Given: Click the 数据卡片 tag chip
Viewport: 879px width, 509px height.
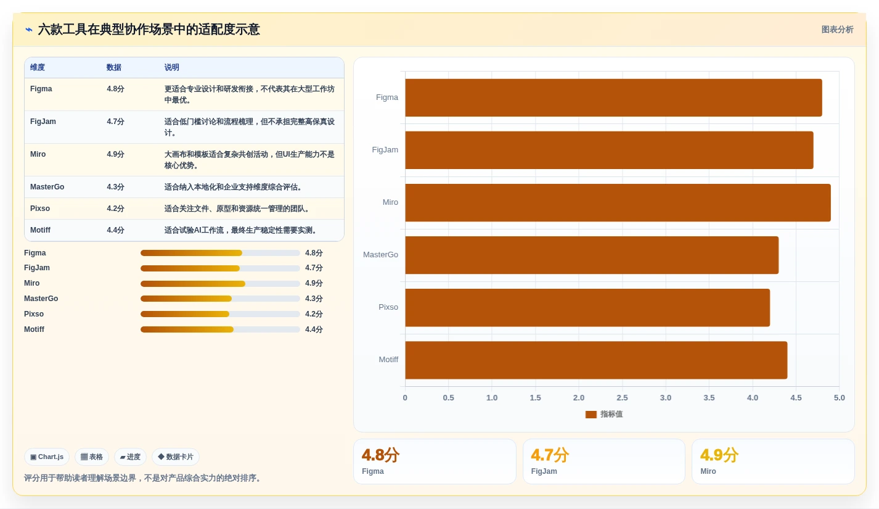Looking at the screenshot, I should (176, 457).
